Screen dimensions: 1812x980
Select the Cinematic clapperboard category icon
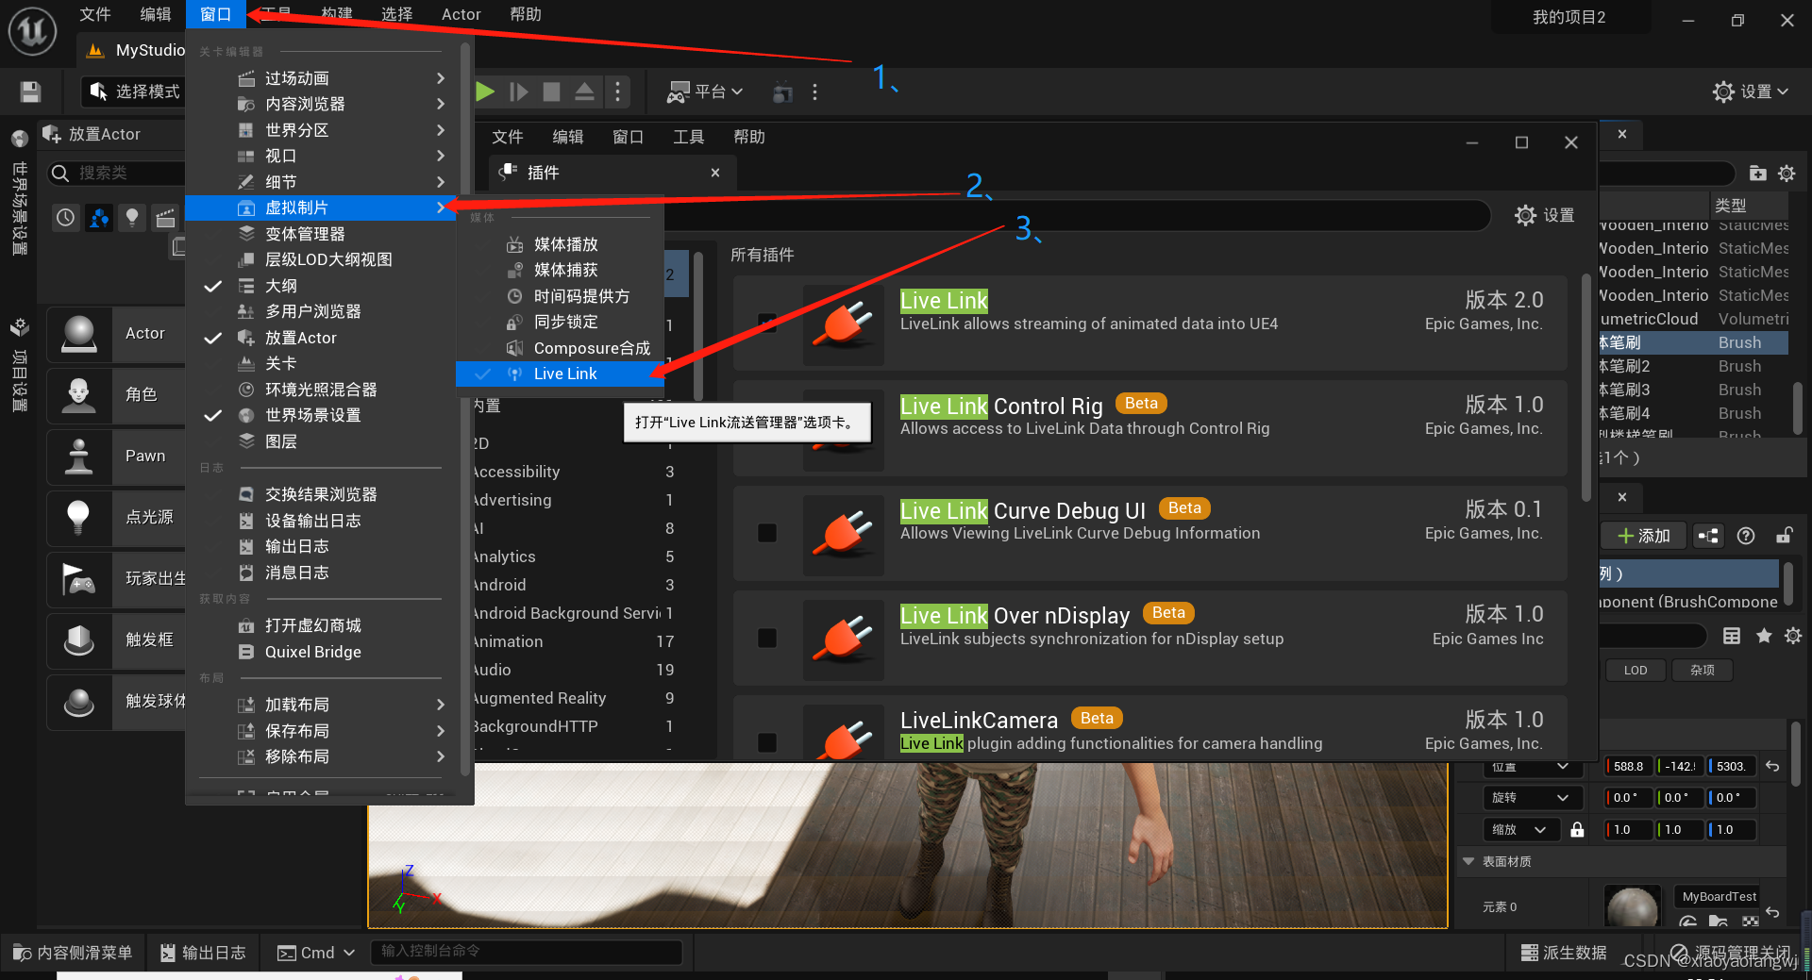pyautogui.click(x=165, y=218)
